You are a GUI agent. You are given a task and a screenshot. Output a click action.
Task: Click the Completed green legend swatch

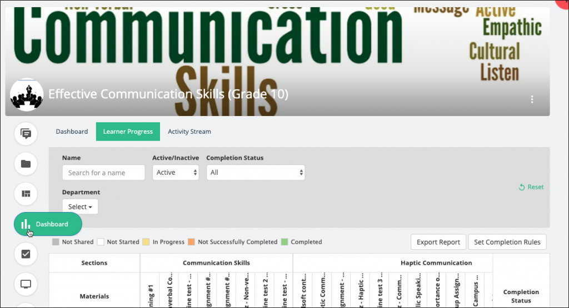click(284, 242)
